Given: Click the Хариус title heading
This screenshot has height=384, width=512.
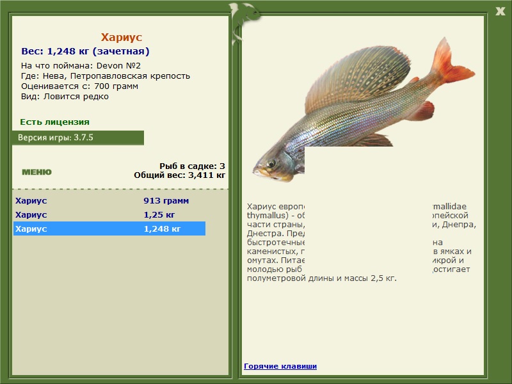Looking at the screenshot, I should pyautogui.click(x=121, y=37).
